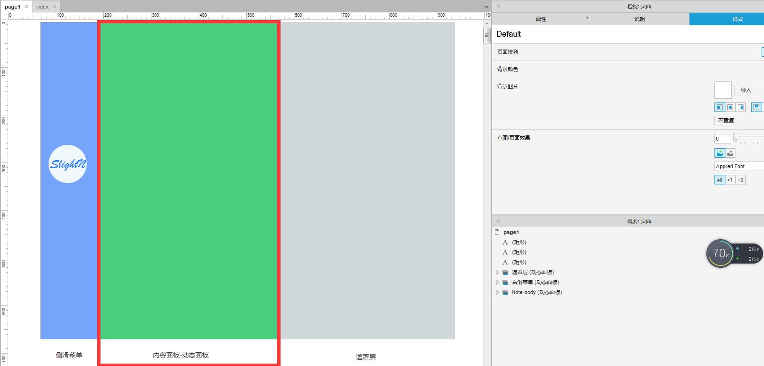The height and width of the screenshot is (366, 764).
Task: Align background image horizontally right
Action: (741, 107)
